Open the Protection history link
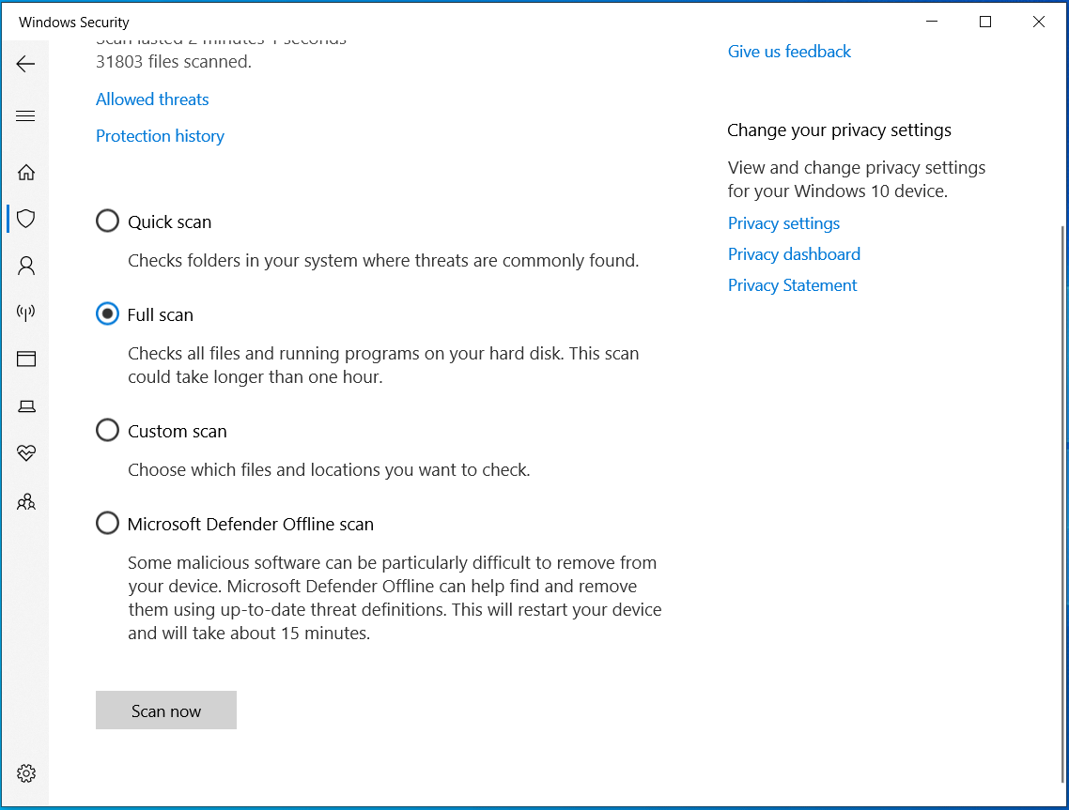The width and height of the screenshot is (1069, 810). (160, 136)
